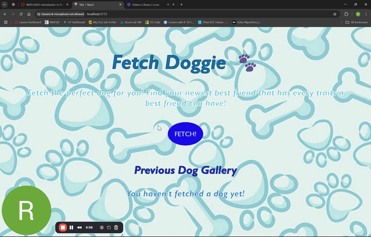Delete the Loom recording with trash icon
This screenshot has height=237, width=371.
pyautogui.click(x=116, y=227)
